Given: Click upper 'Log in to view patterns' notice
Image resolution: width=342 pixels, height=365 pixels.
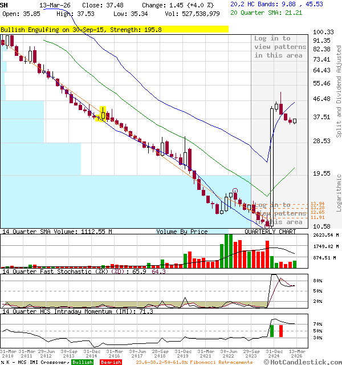Looking at the screenshot, I should [x=280, y=47].
